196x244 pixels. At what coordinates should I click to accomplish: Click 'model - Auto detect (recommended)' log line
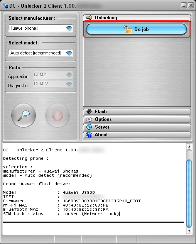coord(47,175)
